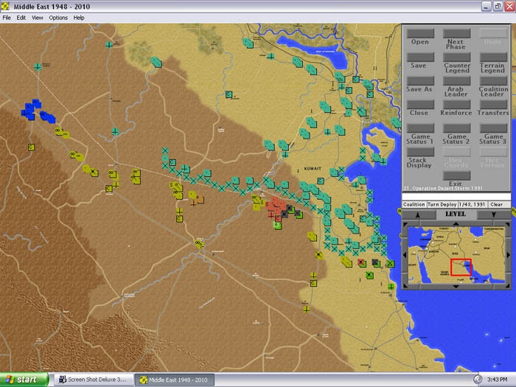View the Coalition Leader
This screenshot has width=516, height=387.
[493, 81]
